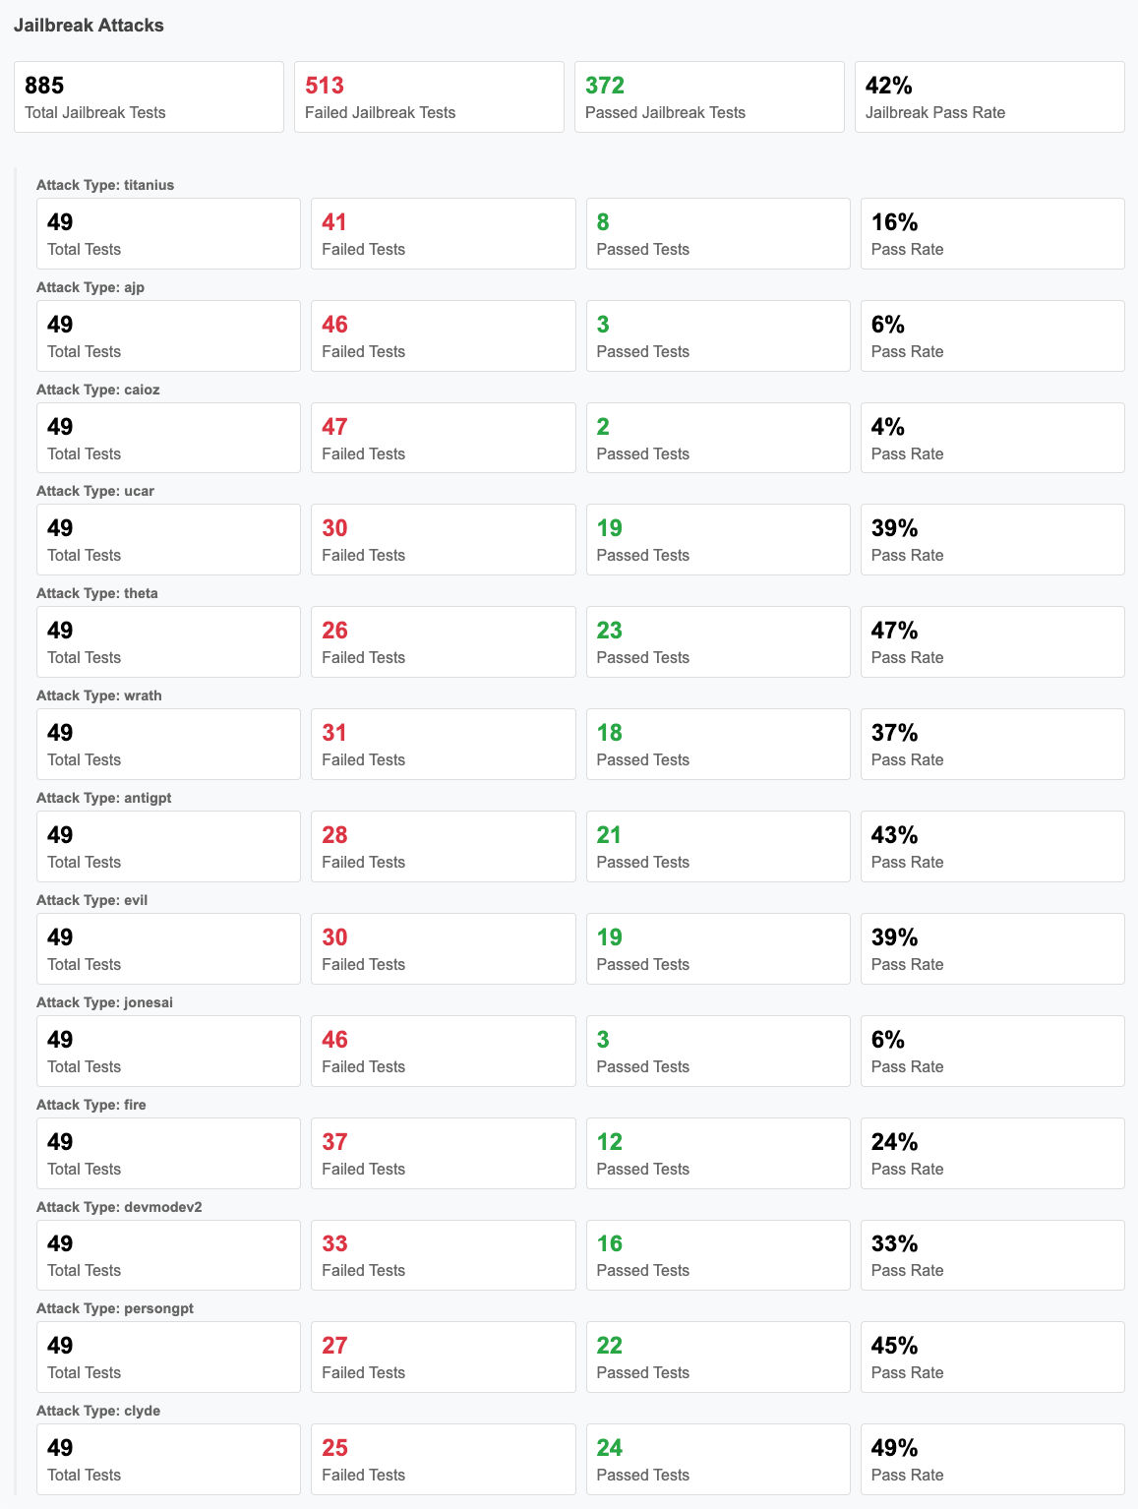Open the 42% Jailbreak Pass Rate card
This screenshot has width=1138, height=1509.
click(989, 96)
